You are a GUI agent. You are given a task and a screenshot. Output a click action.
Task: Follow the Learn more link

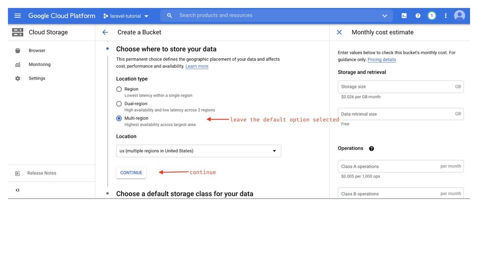click(x=197, y=66)
